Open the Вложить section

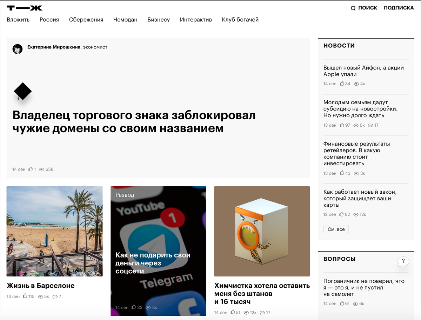[x=18, y=20]
